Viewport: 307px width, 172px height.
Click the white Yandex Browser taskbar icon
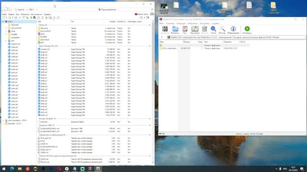[x=67, y=169]
